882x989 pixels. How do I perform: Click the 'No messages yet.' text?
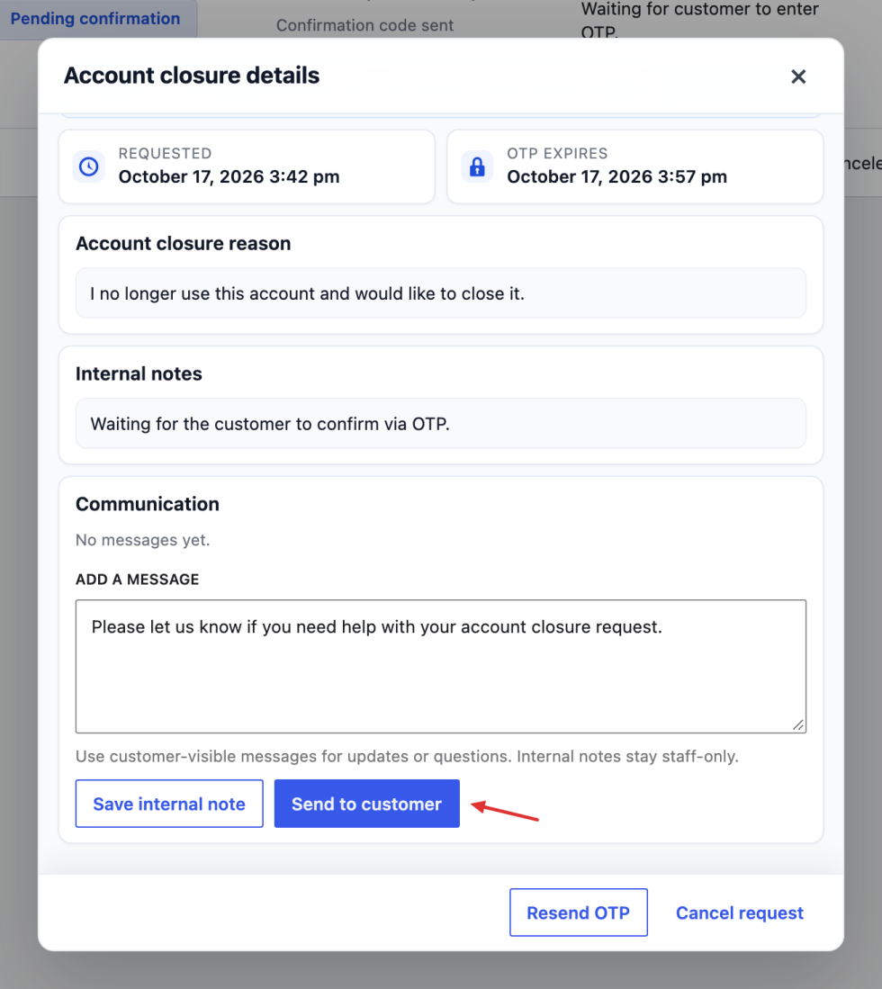[142, 540]
